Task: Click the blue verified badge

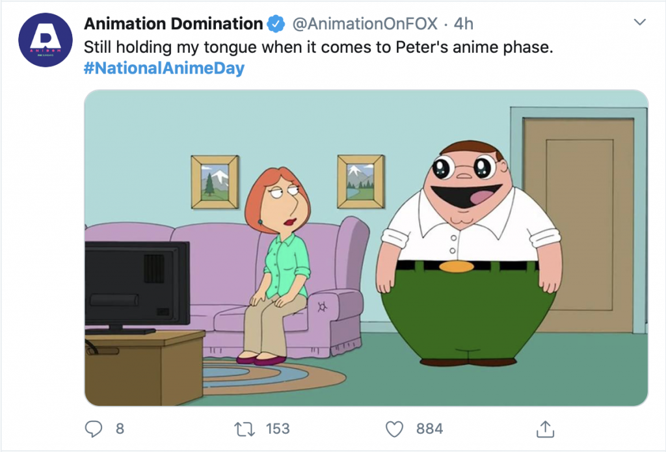Action: pyautogui.click(x=276, y=25)
